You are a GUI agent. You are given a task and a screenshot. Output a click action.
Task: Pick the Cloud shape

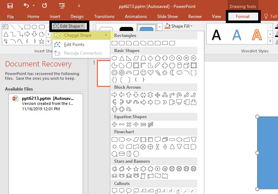[x=179, y=73]
